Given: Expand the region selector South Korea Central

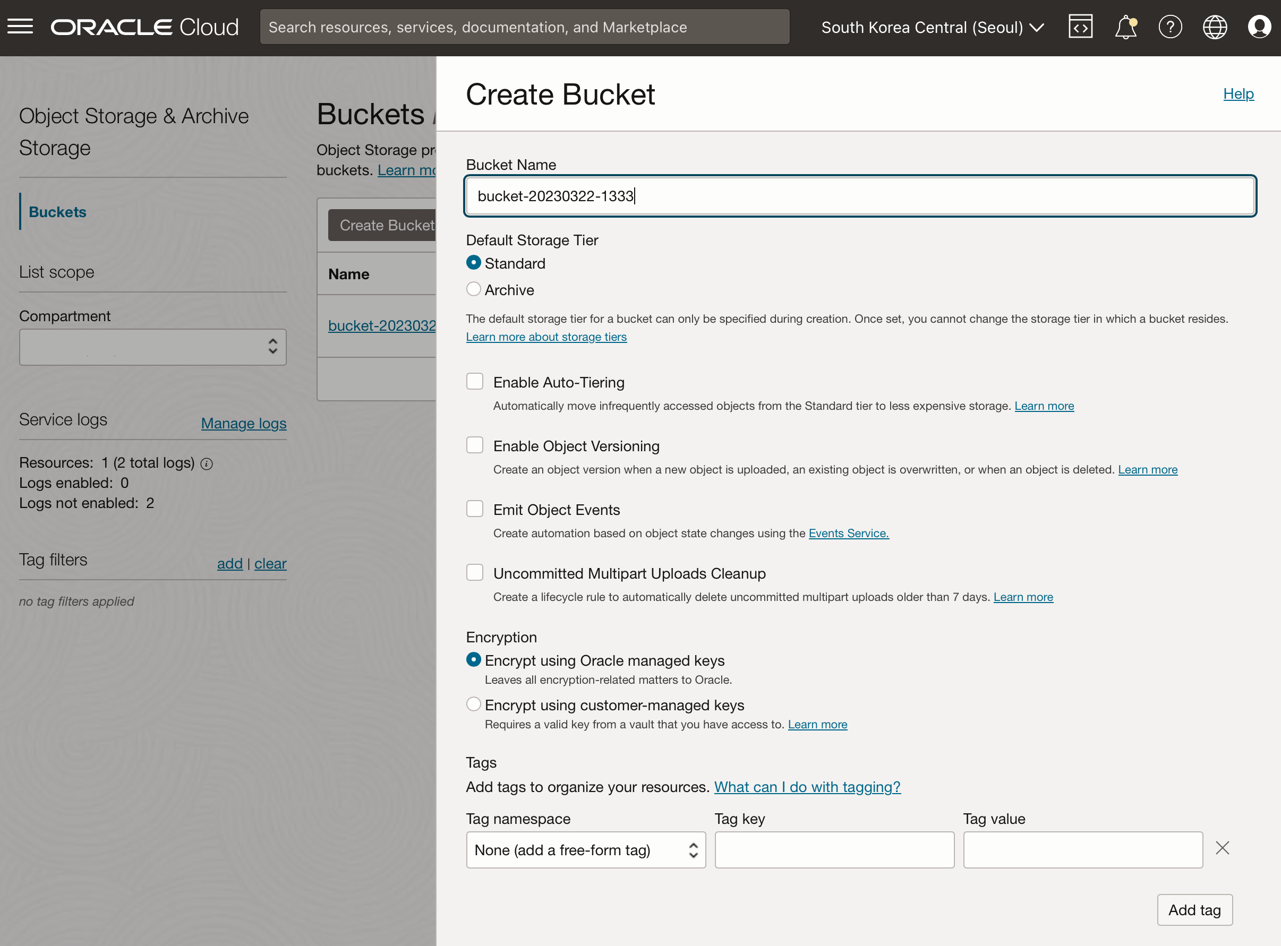Looking at the screenshot, I should tap(932, 27).
